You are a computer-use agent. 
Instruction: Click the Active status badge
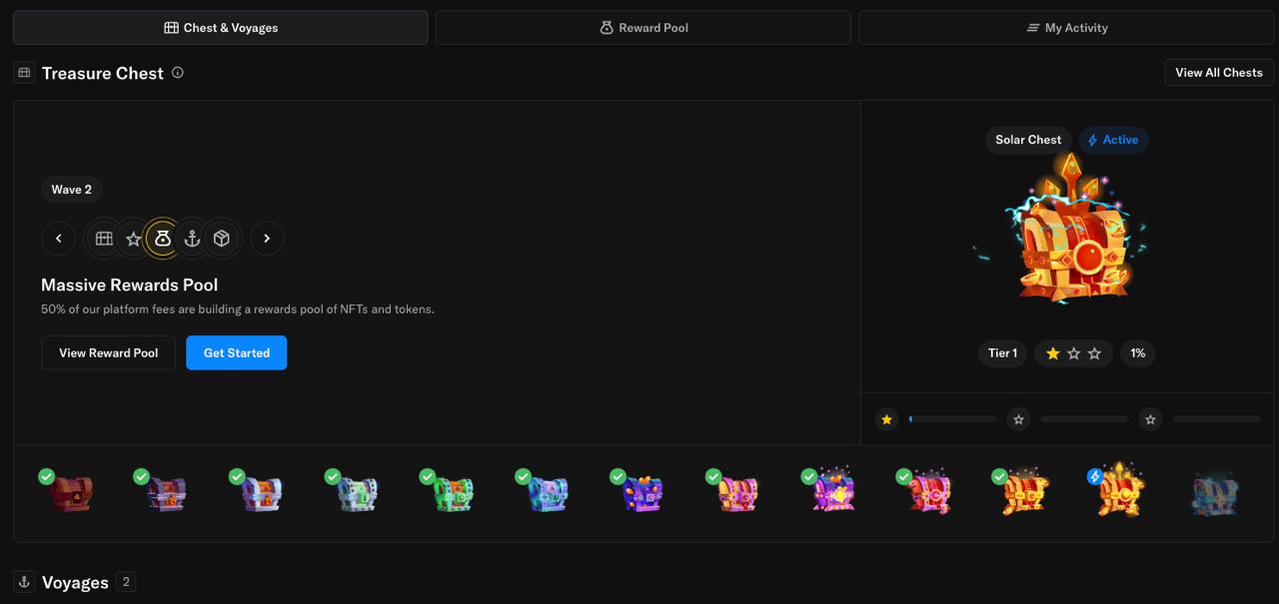point(1113,140)
